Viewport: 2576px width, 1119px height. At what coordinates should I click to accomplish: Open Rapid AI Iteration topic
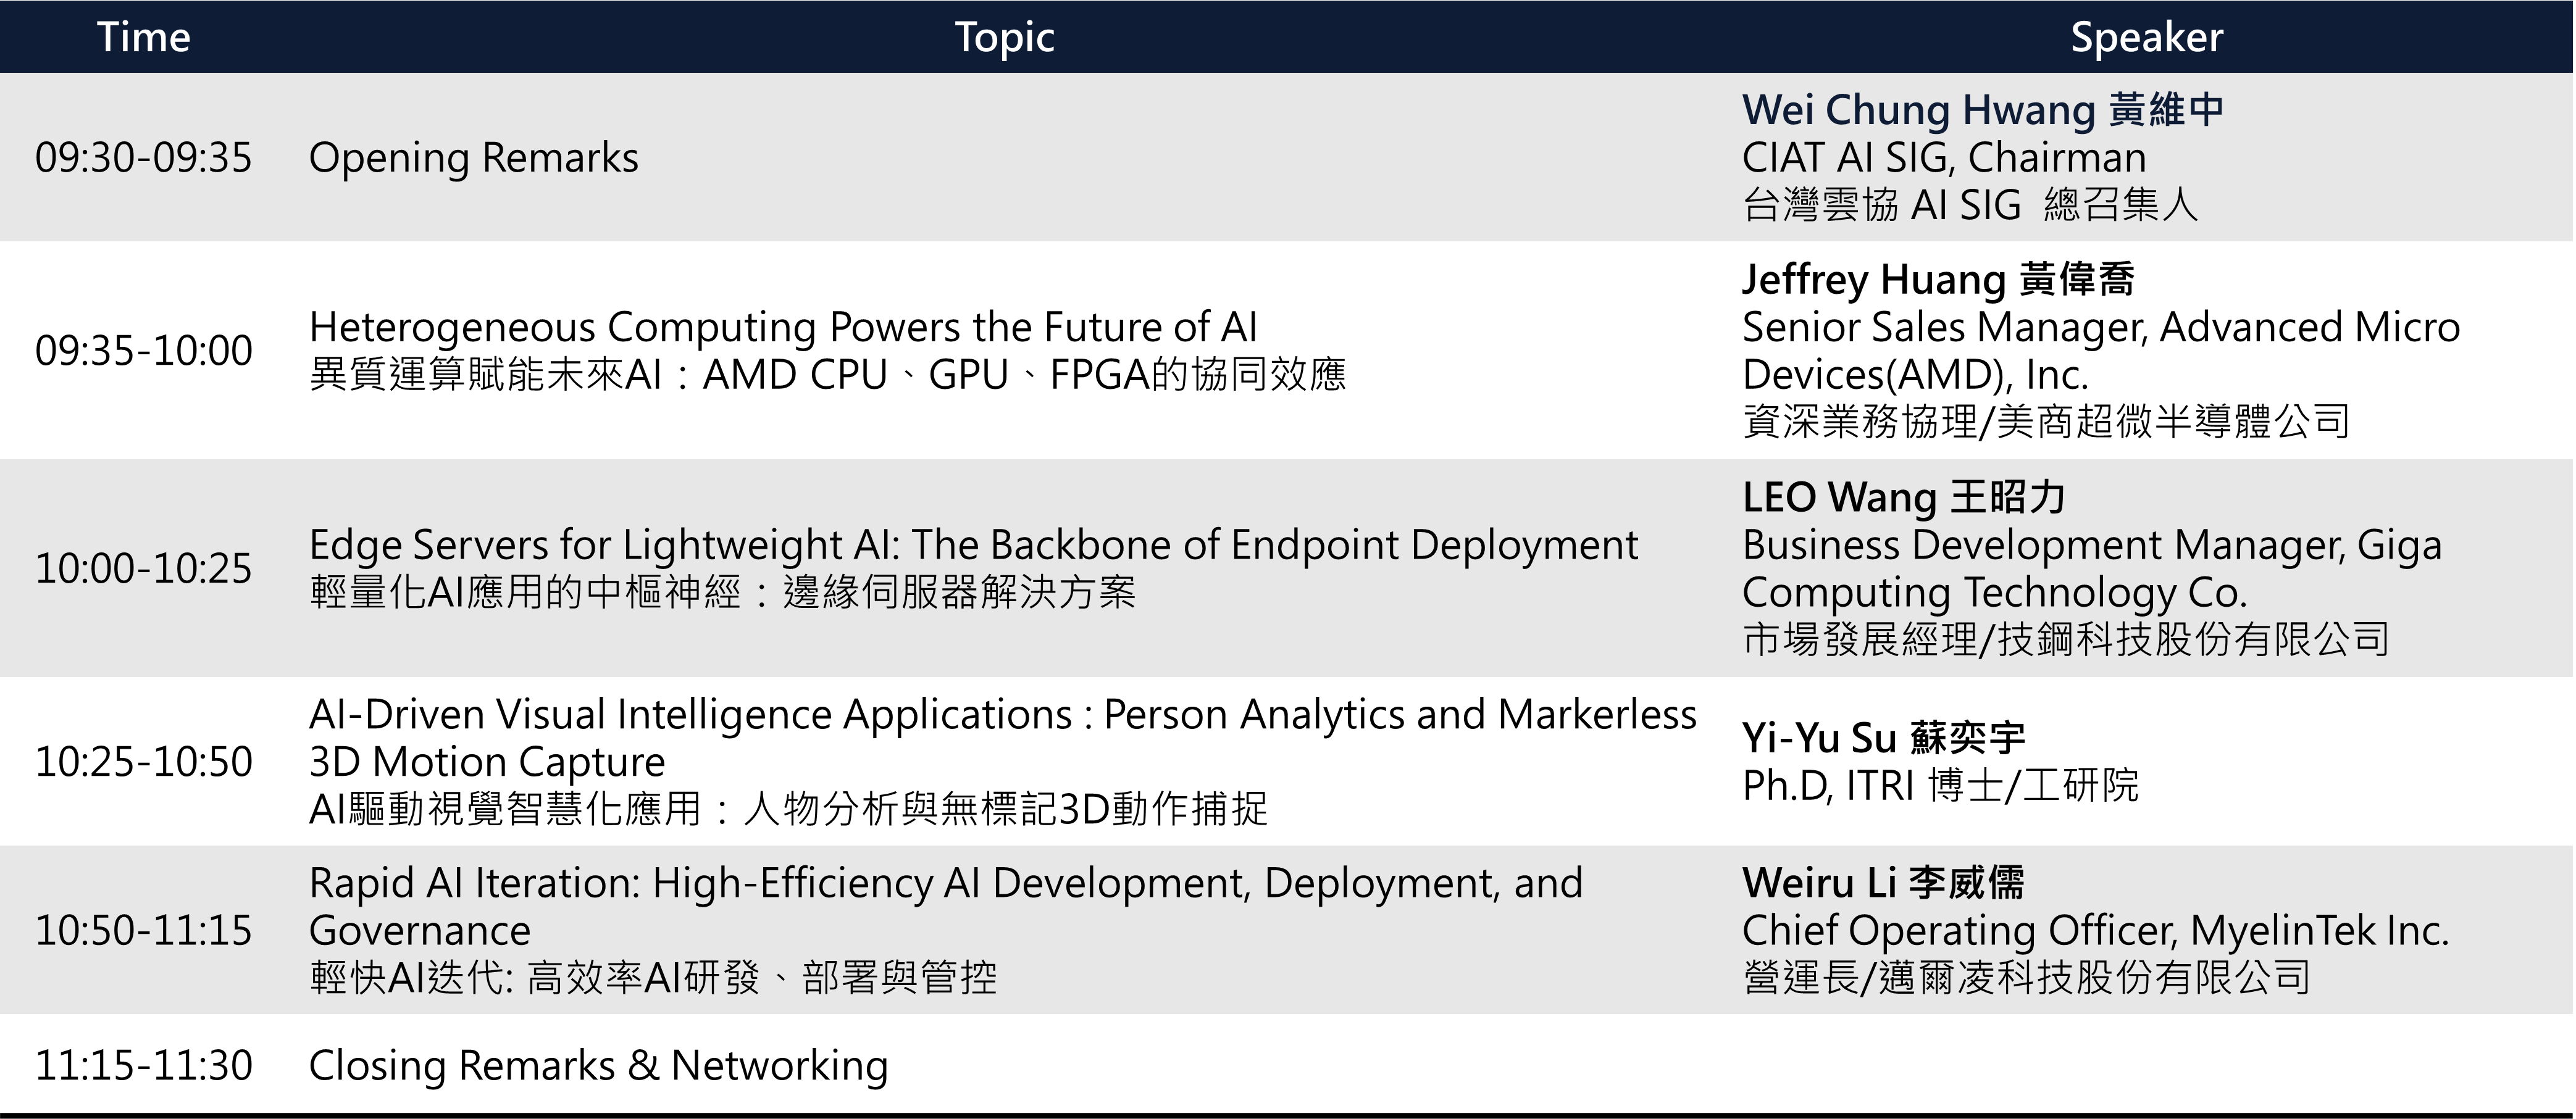(x=945, y=884)
